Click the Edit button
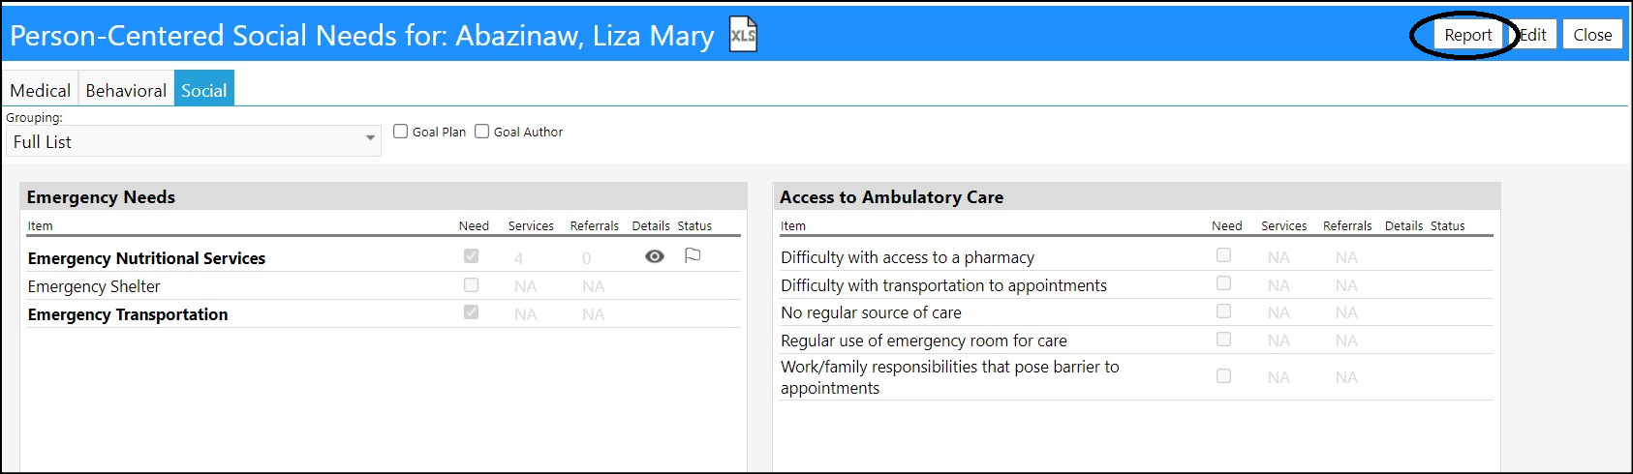 (x=1532, y=35)
